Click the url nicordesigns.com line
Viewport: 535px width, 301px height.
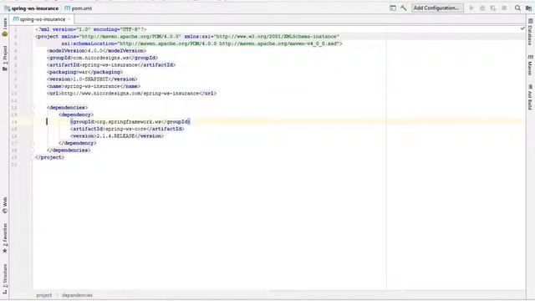coord(132,93)
